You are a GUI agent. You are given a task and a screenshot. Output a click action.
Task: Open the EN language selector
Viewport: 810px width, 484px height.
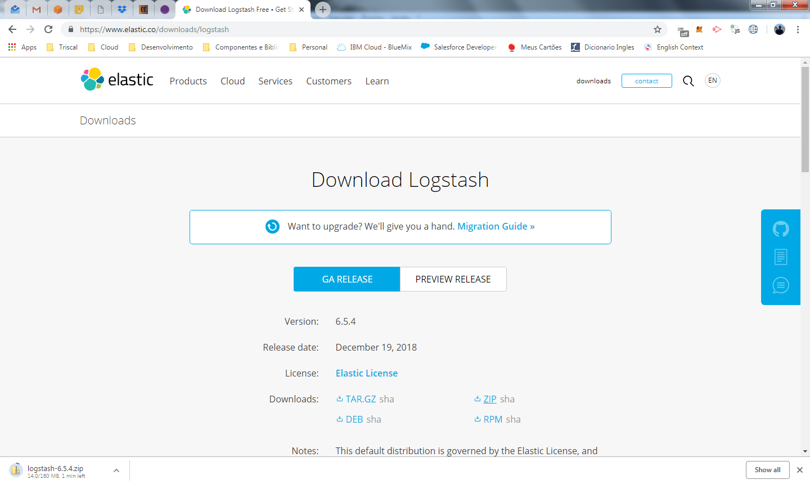point(713,80)
